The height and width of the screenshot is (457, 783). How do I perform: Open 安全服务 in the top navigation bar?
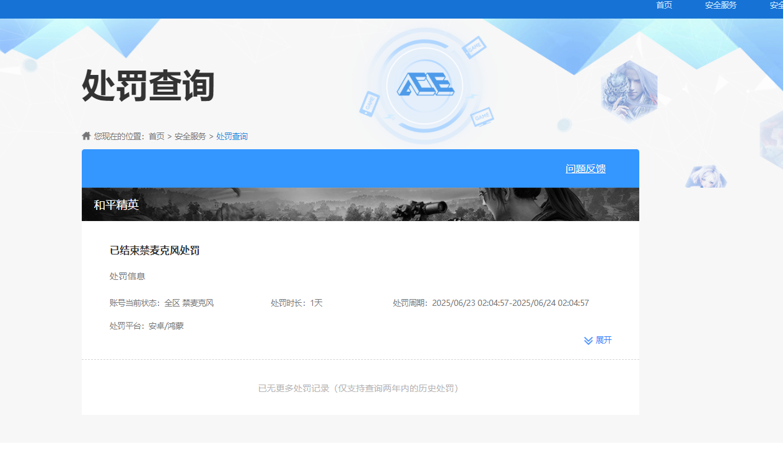720,5
